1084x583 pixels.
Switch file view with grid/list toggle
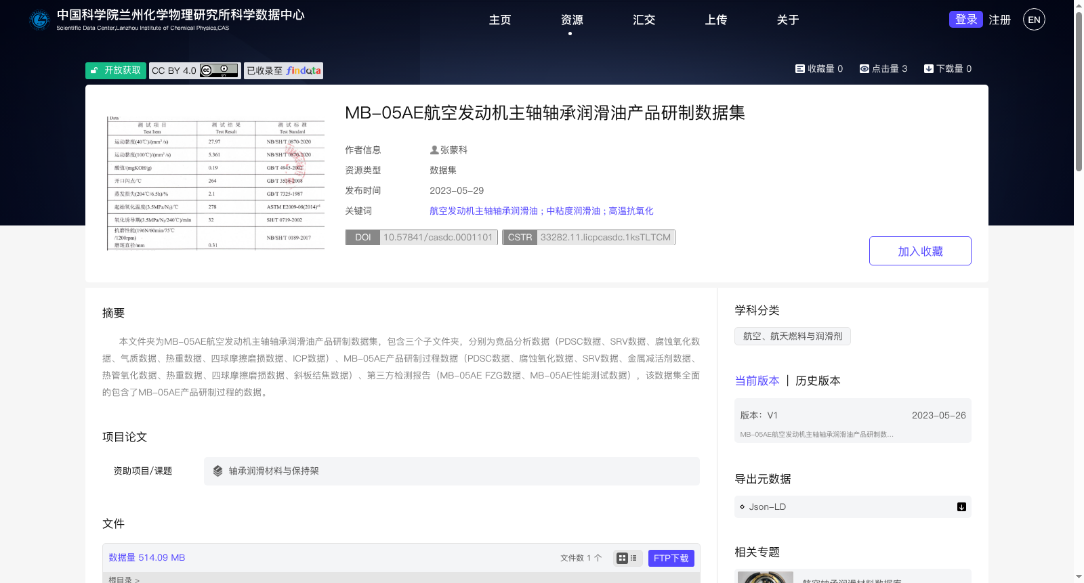click(627, 558)
